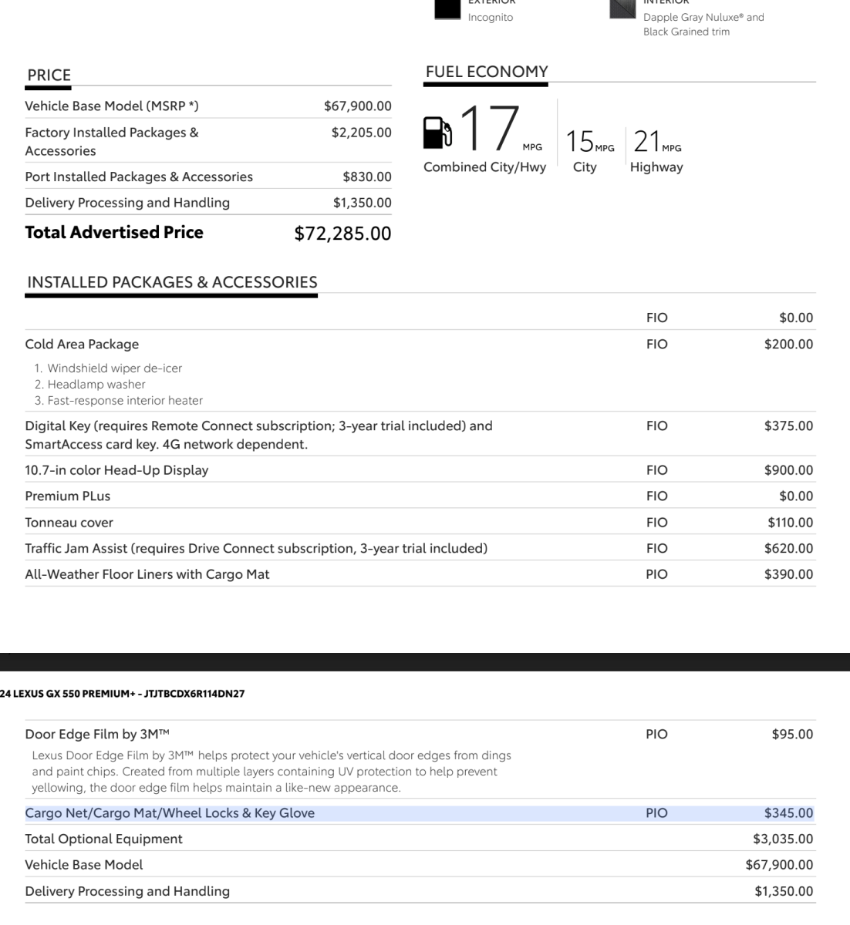Select the Incognito exterior color swatch

[448, 9]
